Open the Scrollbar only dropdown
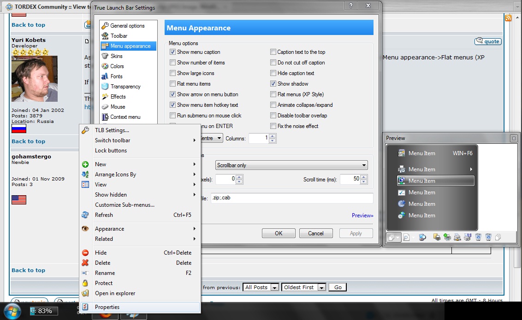Image resolution: width=522 pixels, height=320 pixels. pyautogui.click(x=291, y=165)
